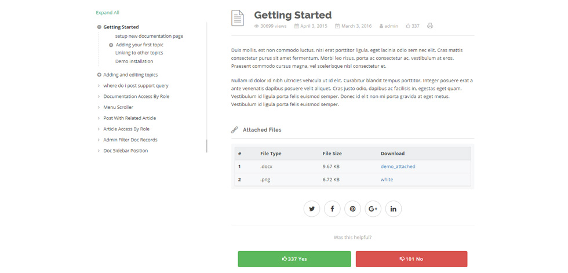Open Demo installation topic
Screen dimensions: 568x273
[134, 61]
